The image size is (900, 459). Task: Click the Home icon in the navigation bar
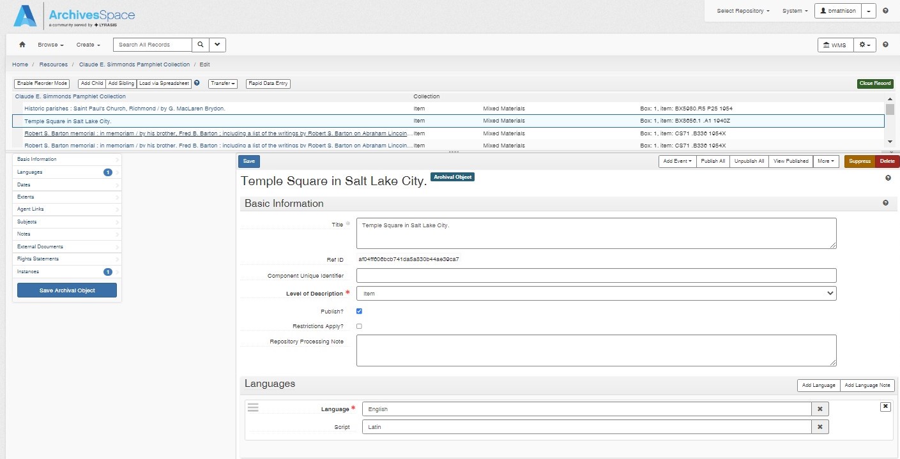point(22,45)
